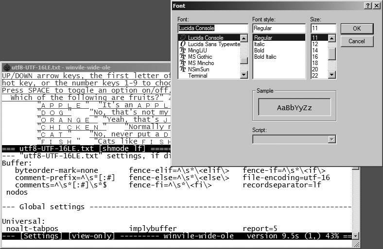Viewport: 383px width, 249px height.
Task: Select size 11 in size list
Action: click(x=319, y=37)
